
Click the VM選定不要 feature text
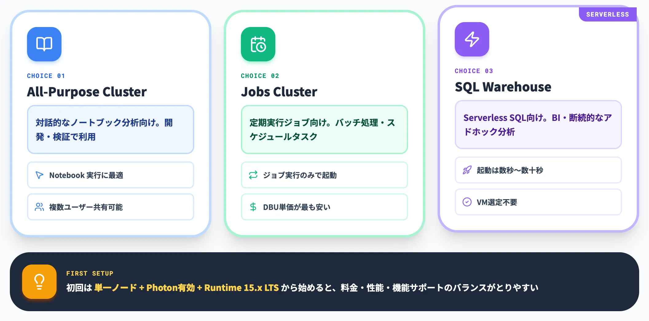pos(497,202)
